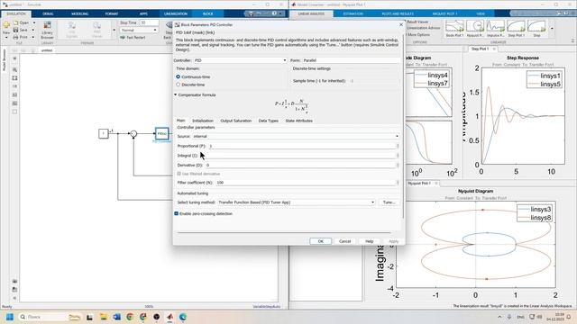Open the Source dropdown showing internal
This screenshot has height=324, width=577.
pyautogui.click(x=296, y=136)
